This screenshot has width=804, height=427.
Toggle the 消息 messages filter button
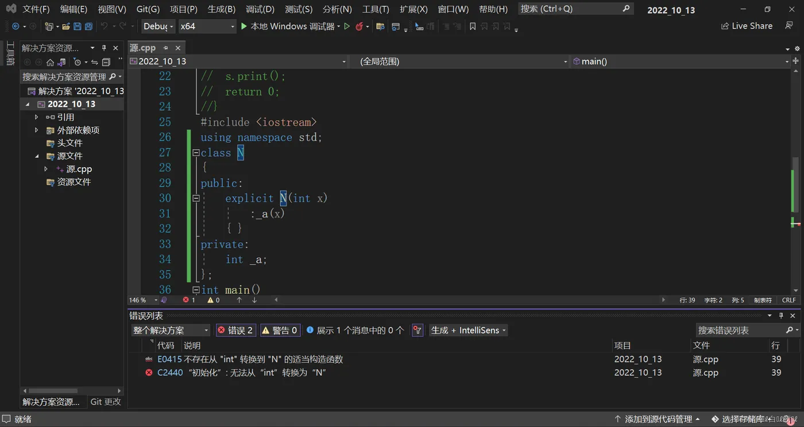pyautogui.click(x=355, y=330)
